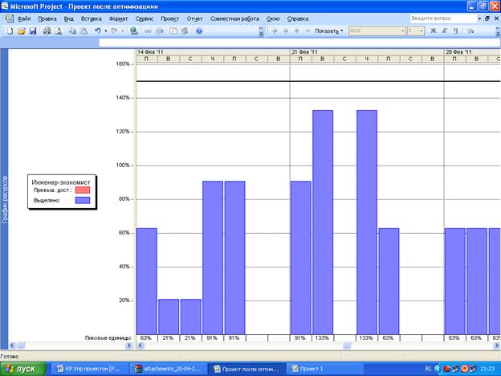Click the Print icon in the toolbar
This screenshot has height=376, width=501.
(x=47, y=31)
